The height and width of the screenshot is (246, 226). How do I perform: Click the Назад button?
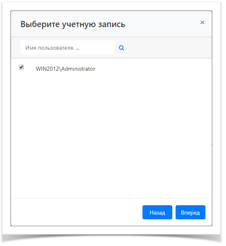157,212
